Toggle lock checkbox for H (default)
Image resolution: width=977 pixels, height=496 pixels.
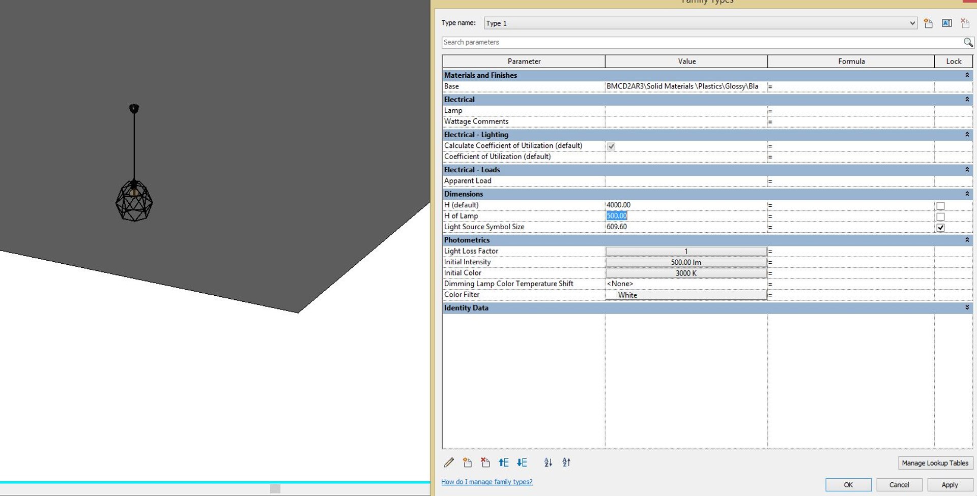click(940, 206)
